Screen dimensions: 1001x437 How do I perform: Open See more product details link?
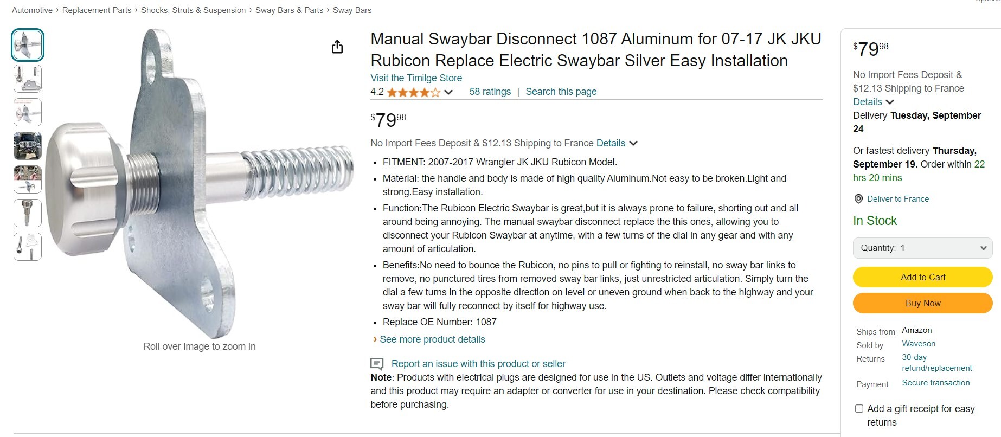[x=432, y=339]
